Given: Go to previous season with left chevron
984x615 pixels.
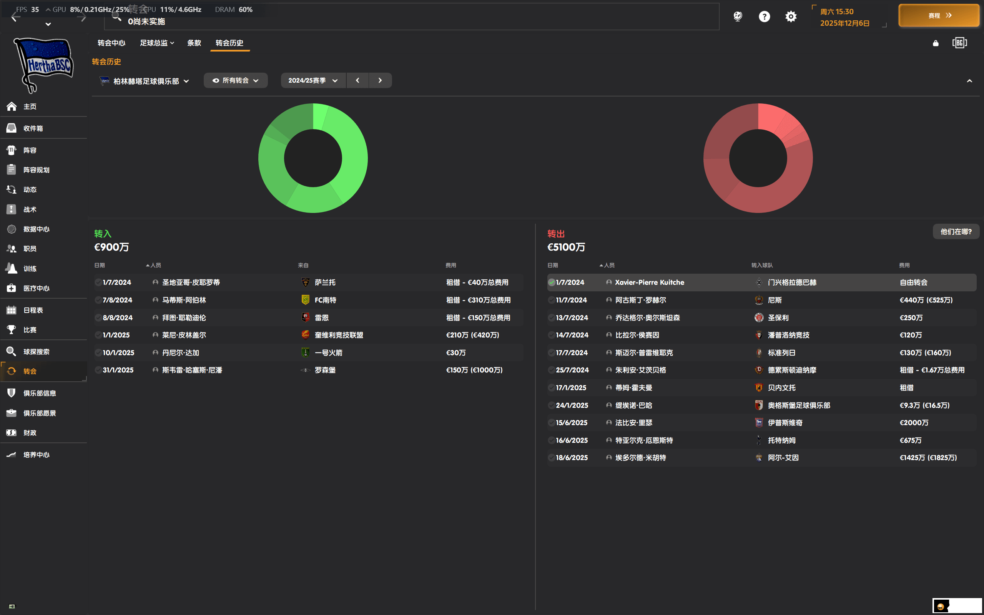Looking at the screenshot, I should tap(357, 81).
